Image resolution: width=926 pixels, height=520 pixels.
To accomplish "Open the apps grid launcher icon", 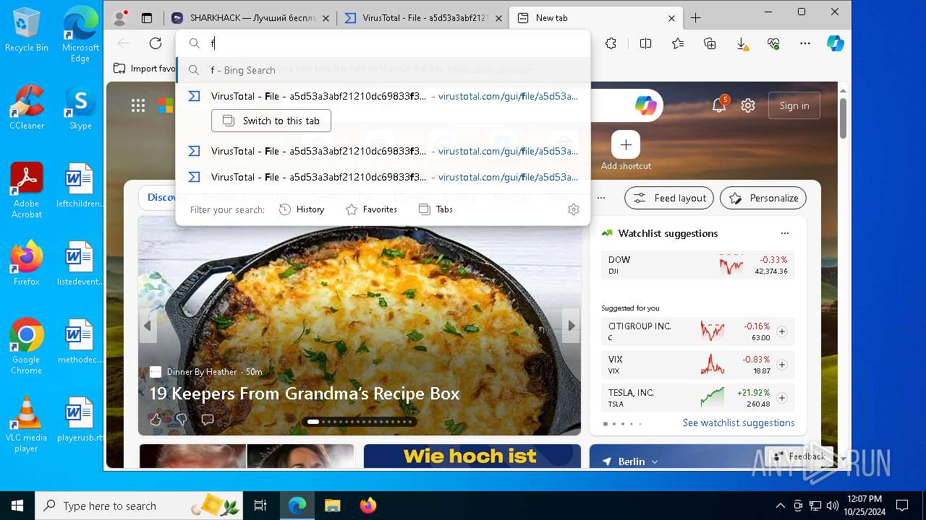I will click(138, 106).
